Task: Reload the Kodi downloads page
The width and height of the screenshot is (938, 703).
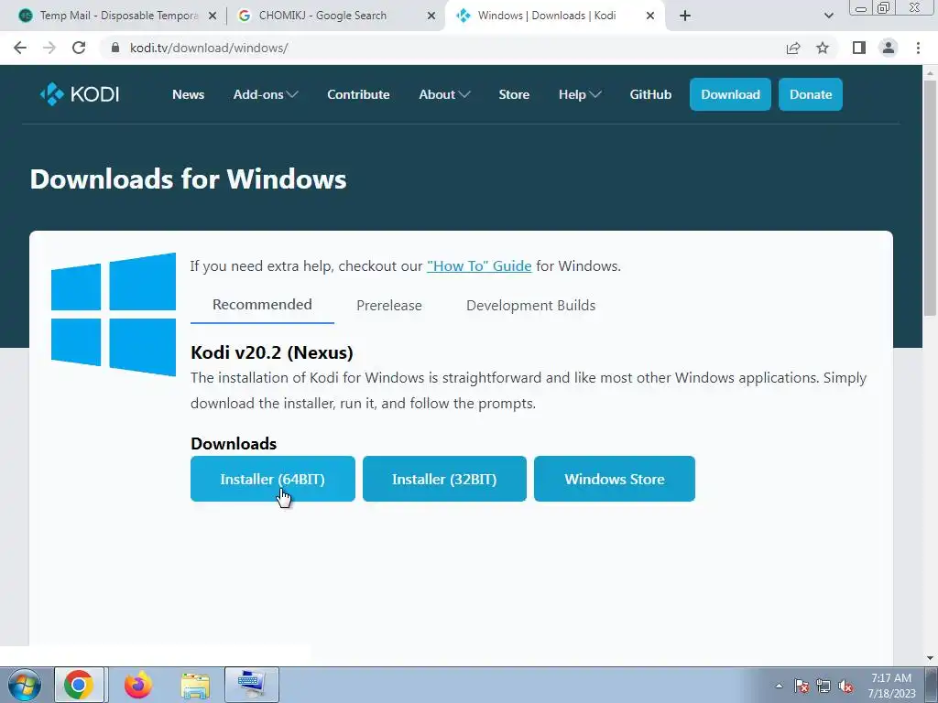Action: [x=79, y=48]
